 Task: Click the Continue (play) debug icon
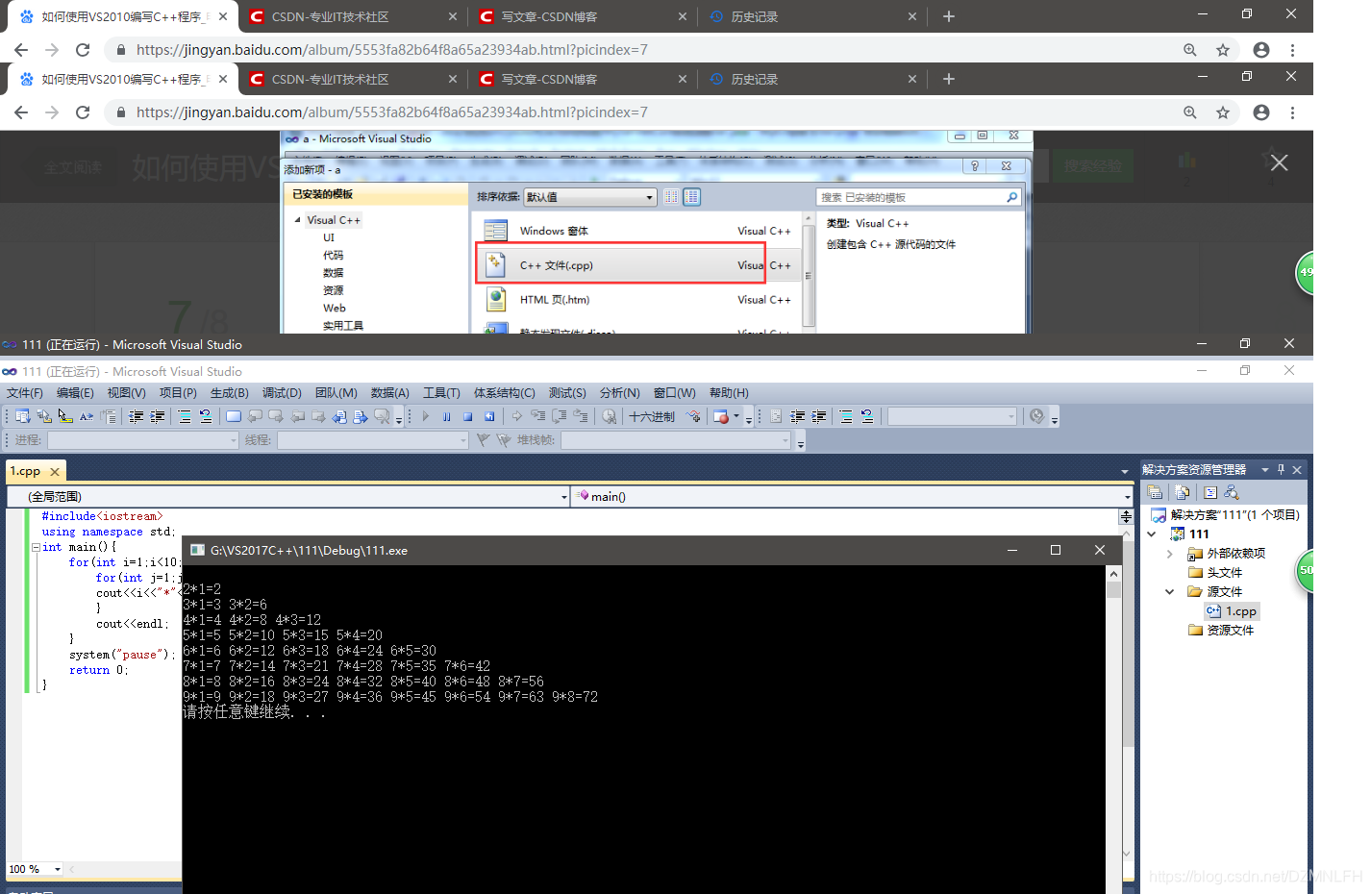[x=425, y=416]
